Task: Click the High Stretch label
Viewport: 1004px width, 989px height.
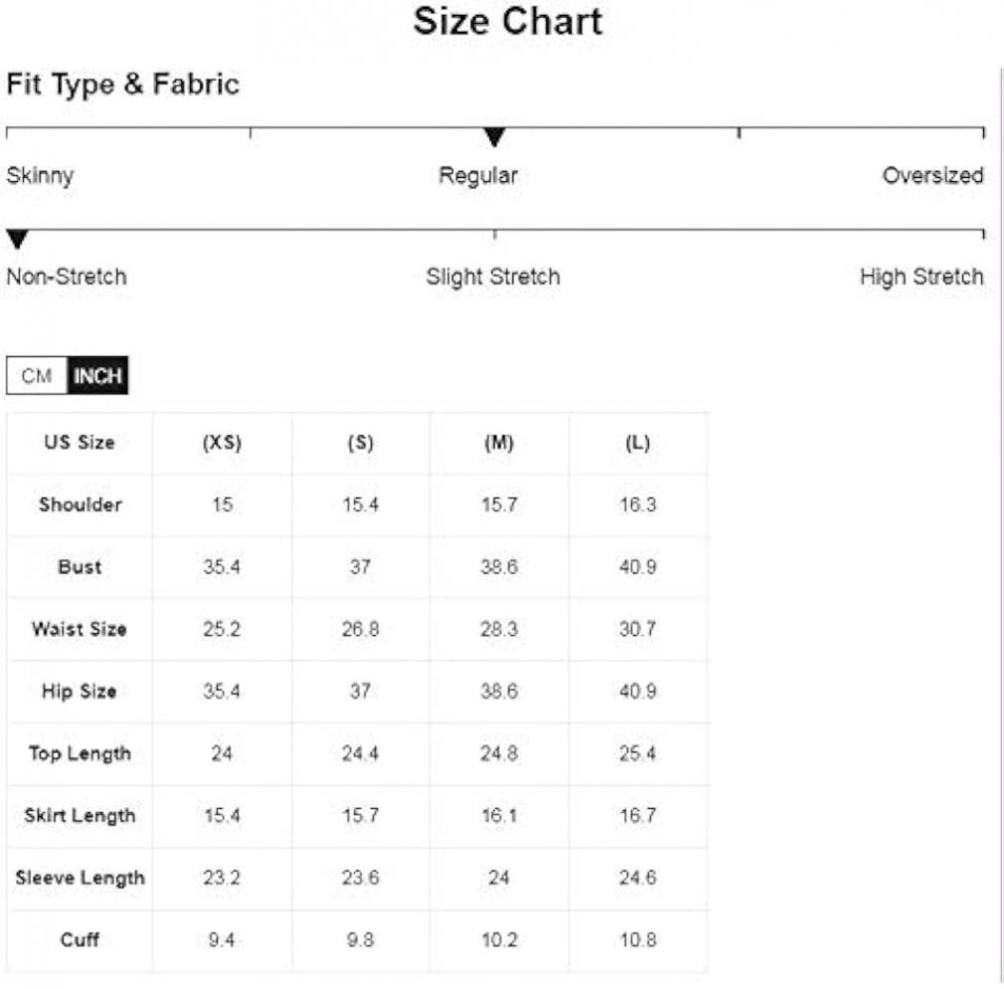Action: [921, 278]
